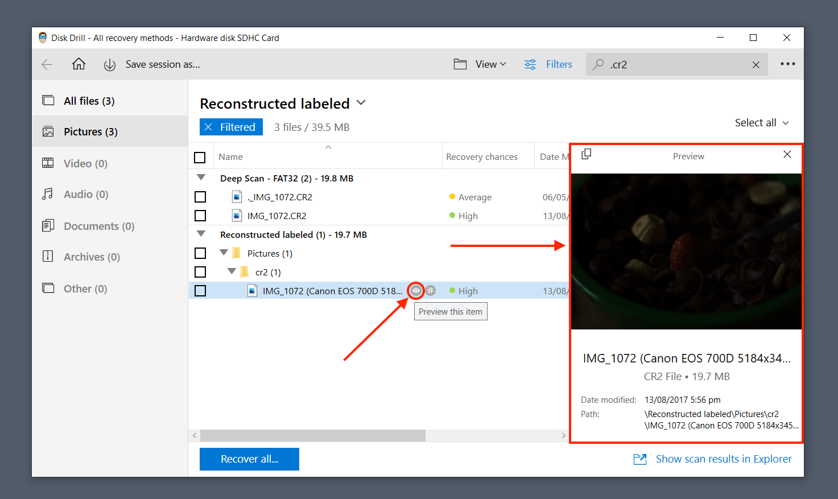Image resolution: width=838 pixels, height=499 pixels.
Task: Click the View folder icon
Action: pos(460,64)
